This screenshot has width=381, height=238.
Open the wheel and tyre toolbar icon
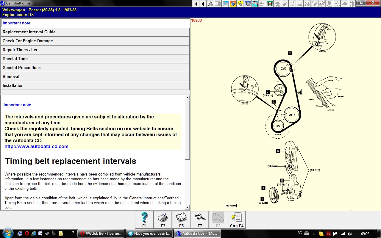[x=248, y=4]
